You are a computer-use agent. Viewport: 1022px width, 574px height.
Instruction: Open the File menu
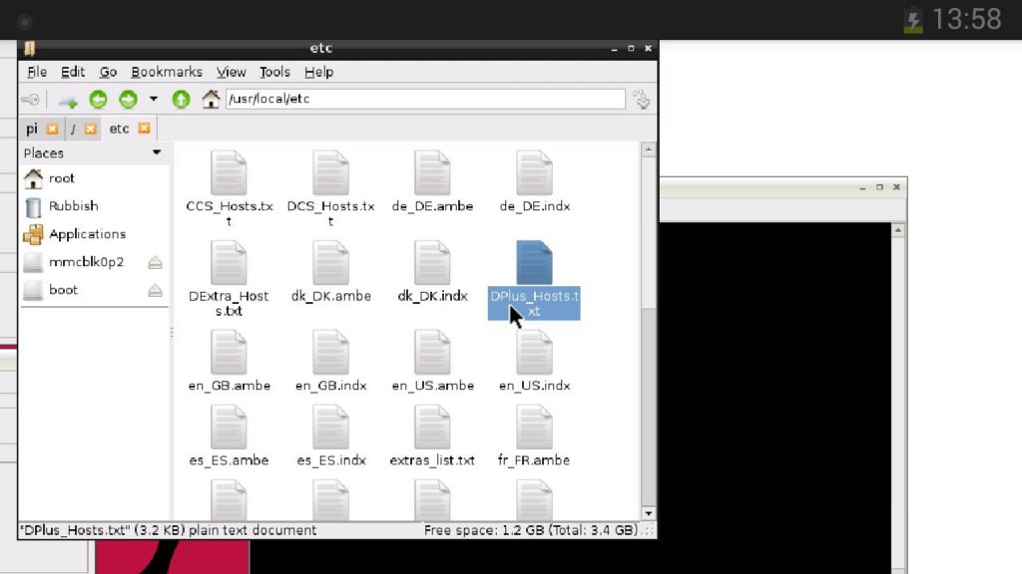(37, 72)
